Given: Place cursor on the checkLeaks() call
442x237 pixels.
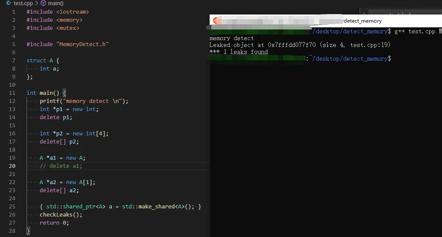Looking at the screenshot, I should [60, 214].
